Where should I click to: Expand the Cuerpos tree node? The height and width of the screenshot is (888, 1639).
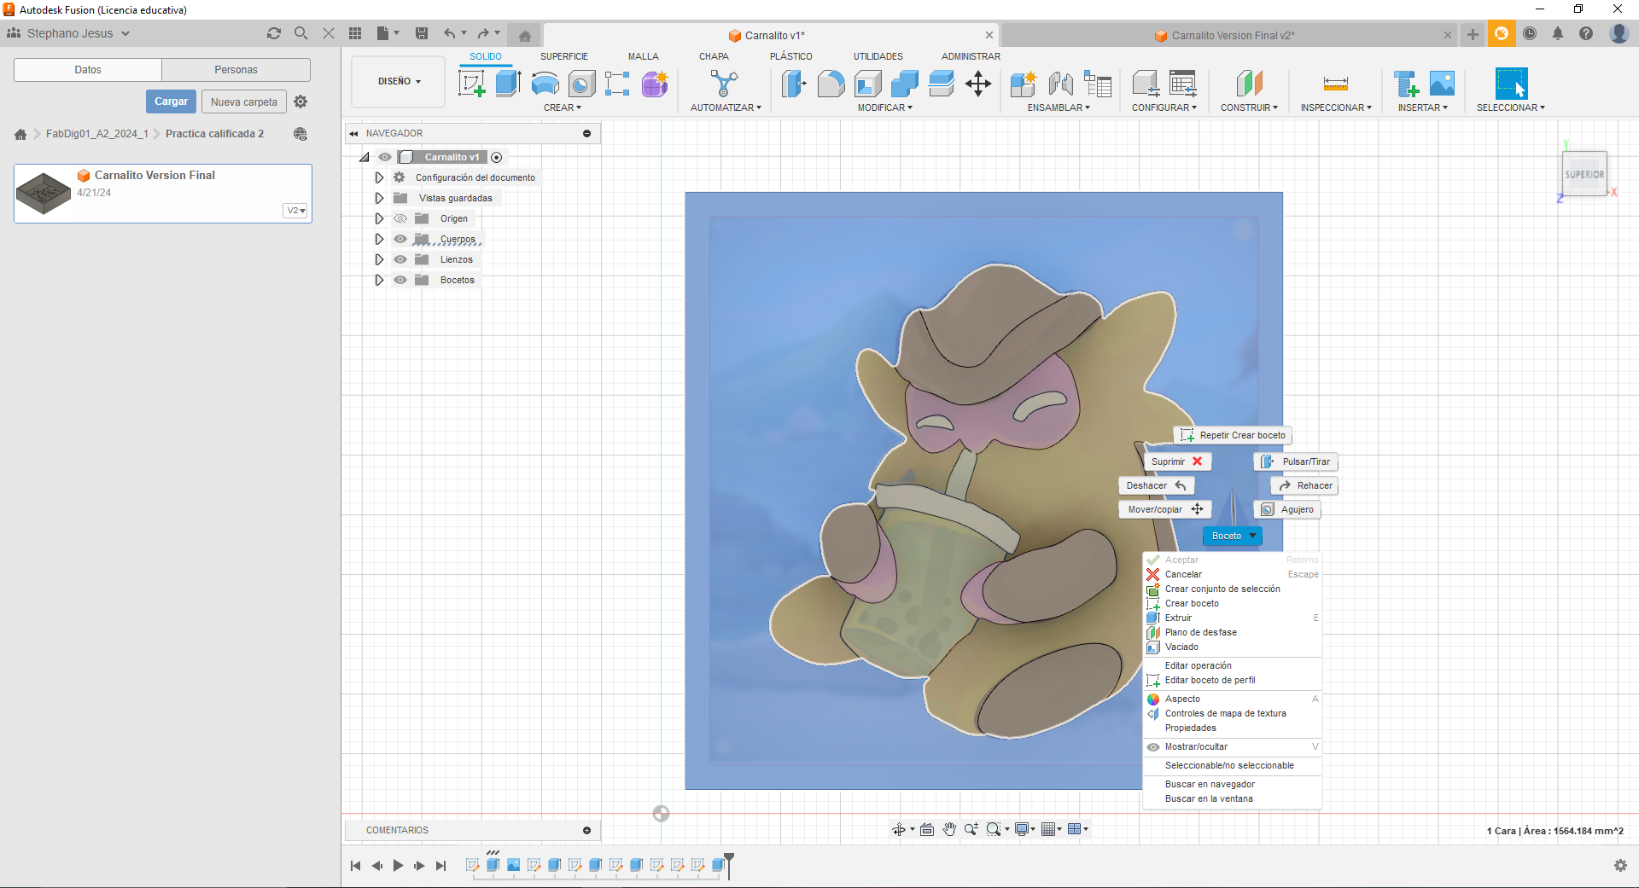pyautogui.click(x=379, y=239)
